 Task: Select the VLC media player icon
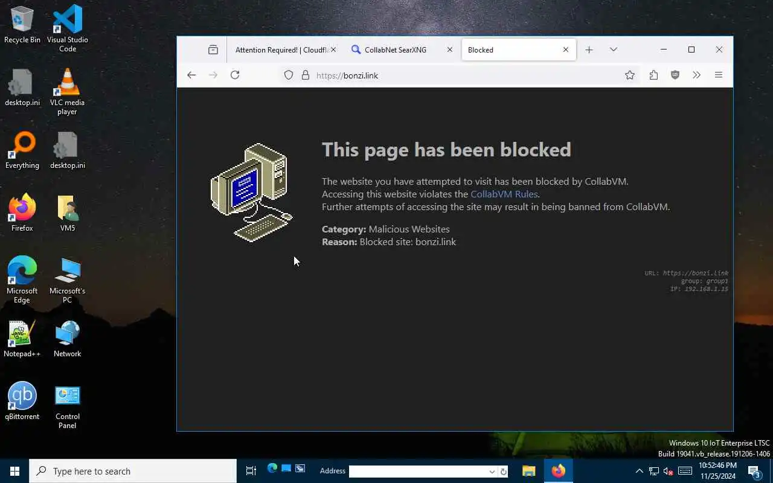[67, 92]
